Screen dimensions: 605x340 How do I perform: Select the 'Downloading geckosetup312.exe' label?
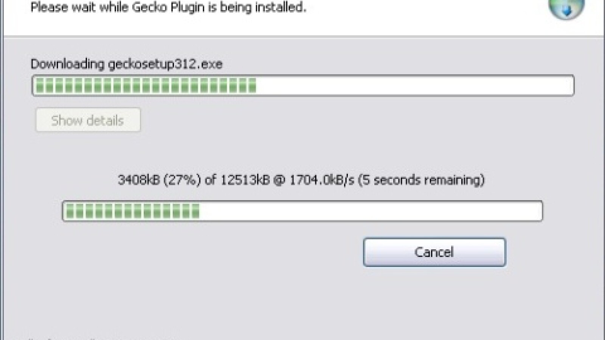click(126, 64)
